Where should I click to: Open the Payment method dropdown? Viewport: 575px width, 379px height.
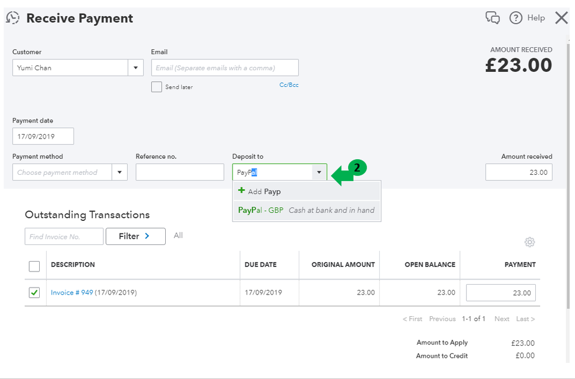(120, 172)
